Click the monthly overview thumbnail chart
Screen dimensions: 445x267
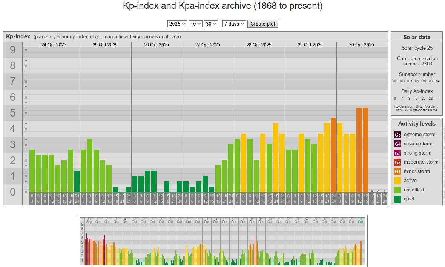pyautogui.click(x=223, y=241)
